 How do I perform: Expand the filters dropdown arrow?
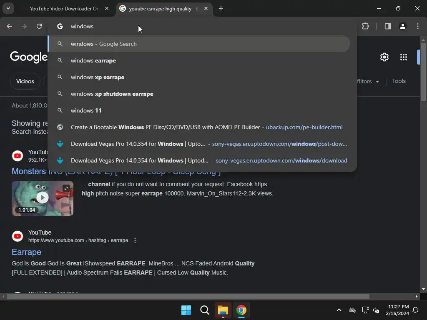coord(377,82)
